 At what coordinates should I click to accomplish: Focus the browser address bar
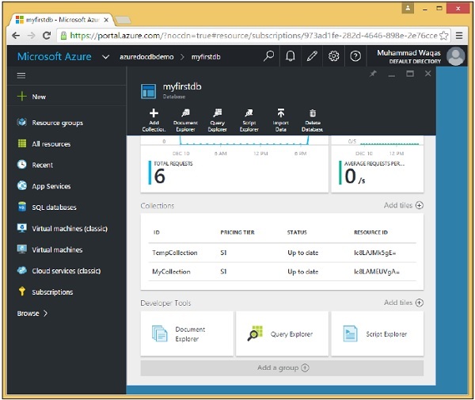[x=253, y=36]
